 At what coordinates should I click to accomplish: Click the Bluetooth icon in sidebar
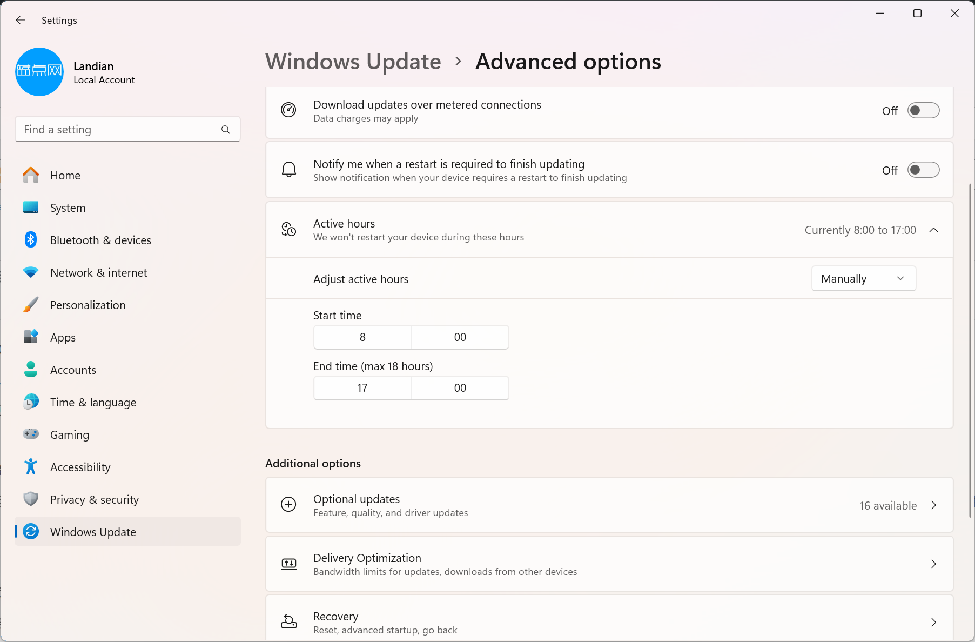(x=31, y=239)
